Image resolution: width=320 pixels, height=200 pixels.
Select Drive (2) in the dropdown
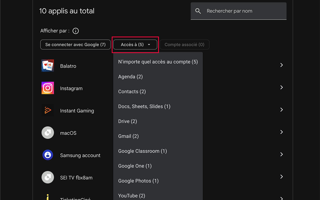[158, 121]
